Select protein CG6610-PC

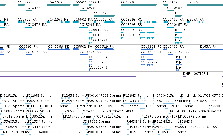tap(98, 62)
